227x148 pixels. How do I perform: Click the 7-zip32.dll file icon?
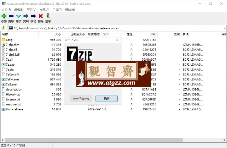pos(3,55)
